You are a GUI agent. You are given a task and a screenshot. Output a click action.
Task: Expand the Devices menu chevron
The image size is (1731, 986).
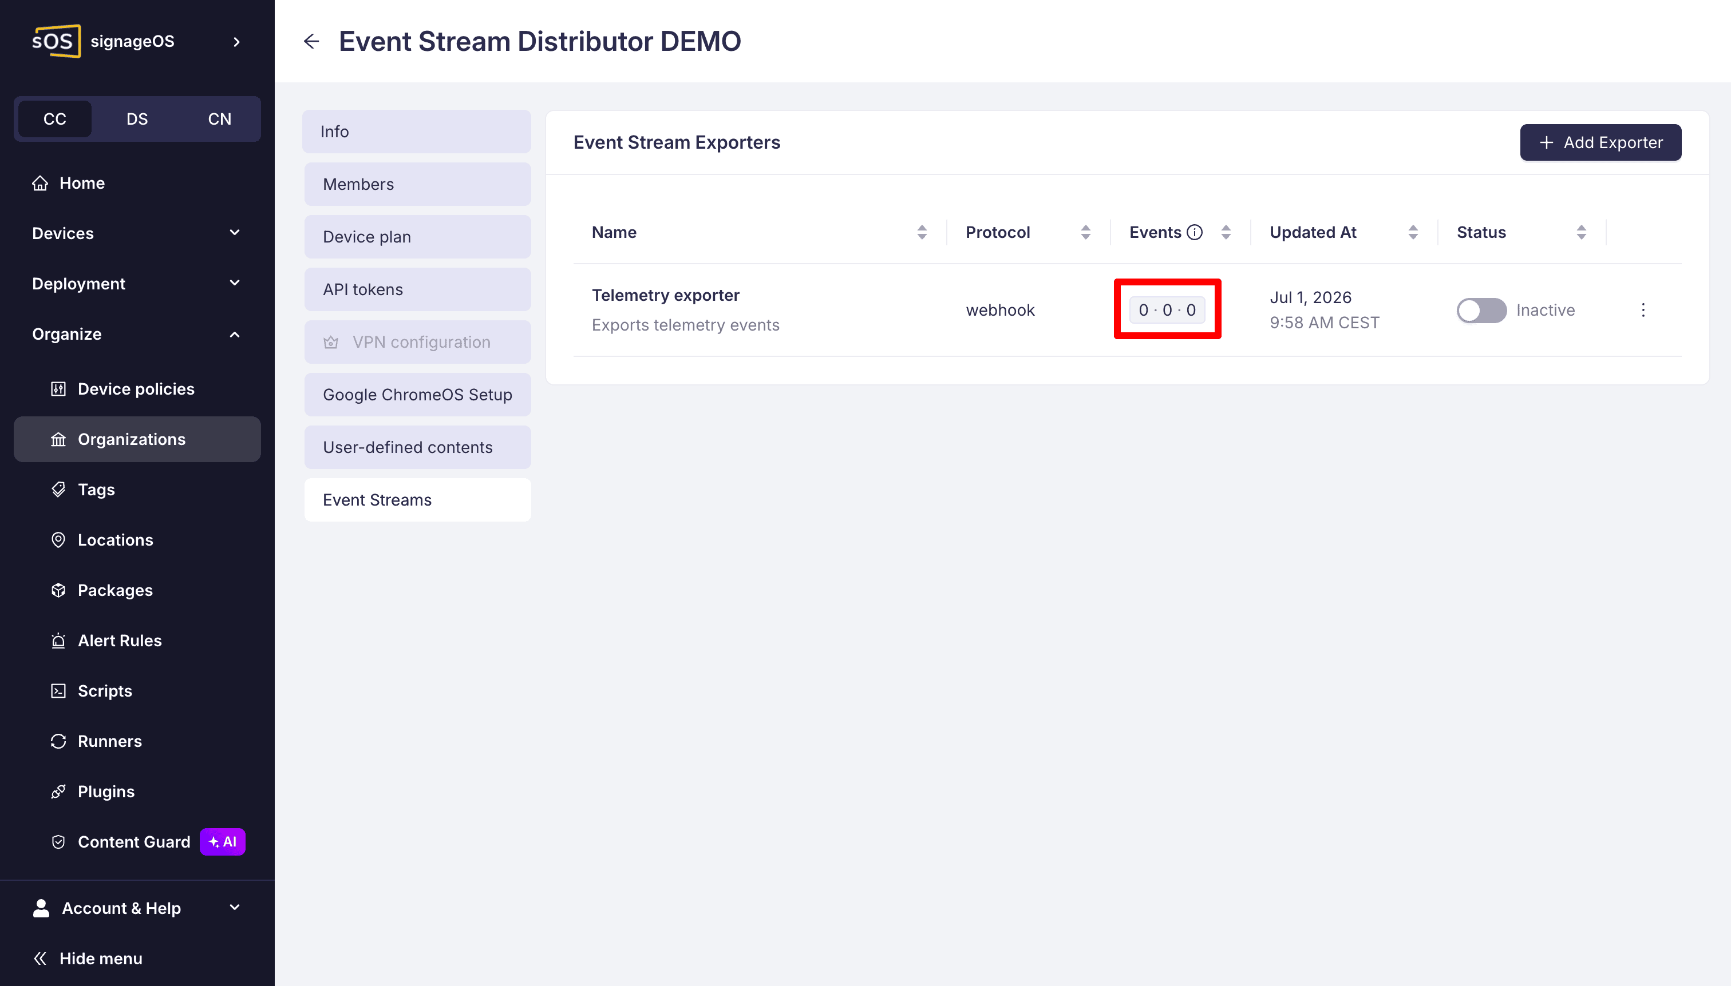pyautogui.click(x=235, y=232)
